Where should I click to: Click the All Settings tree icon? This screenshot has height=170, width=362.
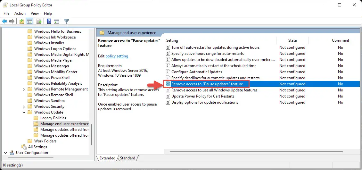[x=24, y=147]
